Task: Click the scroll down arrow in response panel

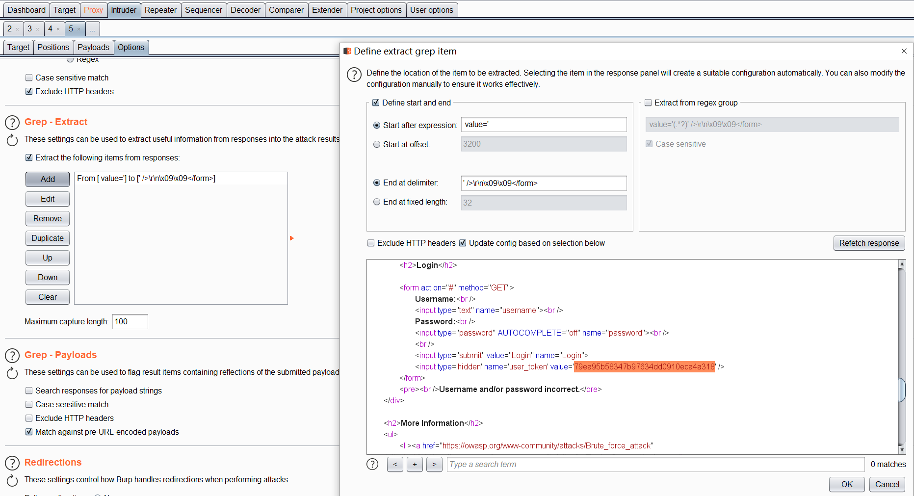Action: (902, 449)
